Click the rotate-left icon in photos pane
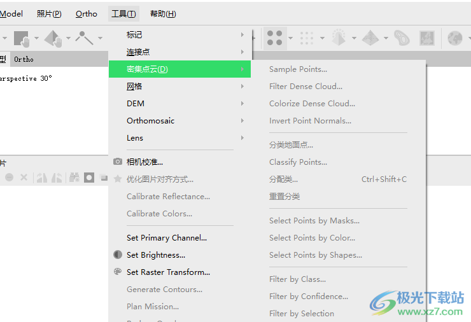The height and width of the screenshot is (322, 471). pos(42,178)
